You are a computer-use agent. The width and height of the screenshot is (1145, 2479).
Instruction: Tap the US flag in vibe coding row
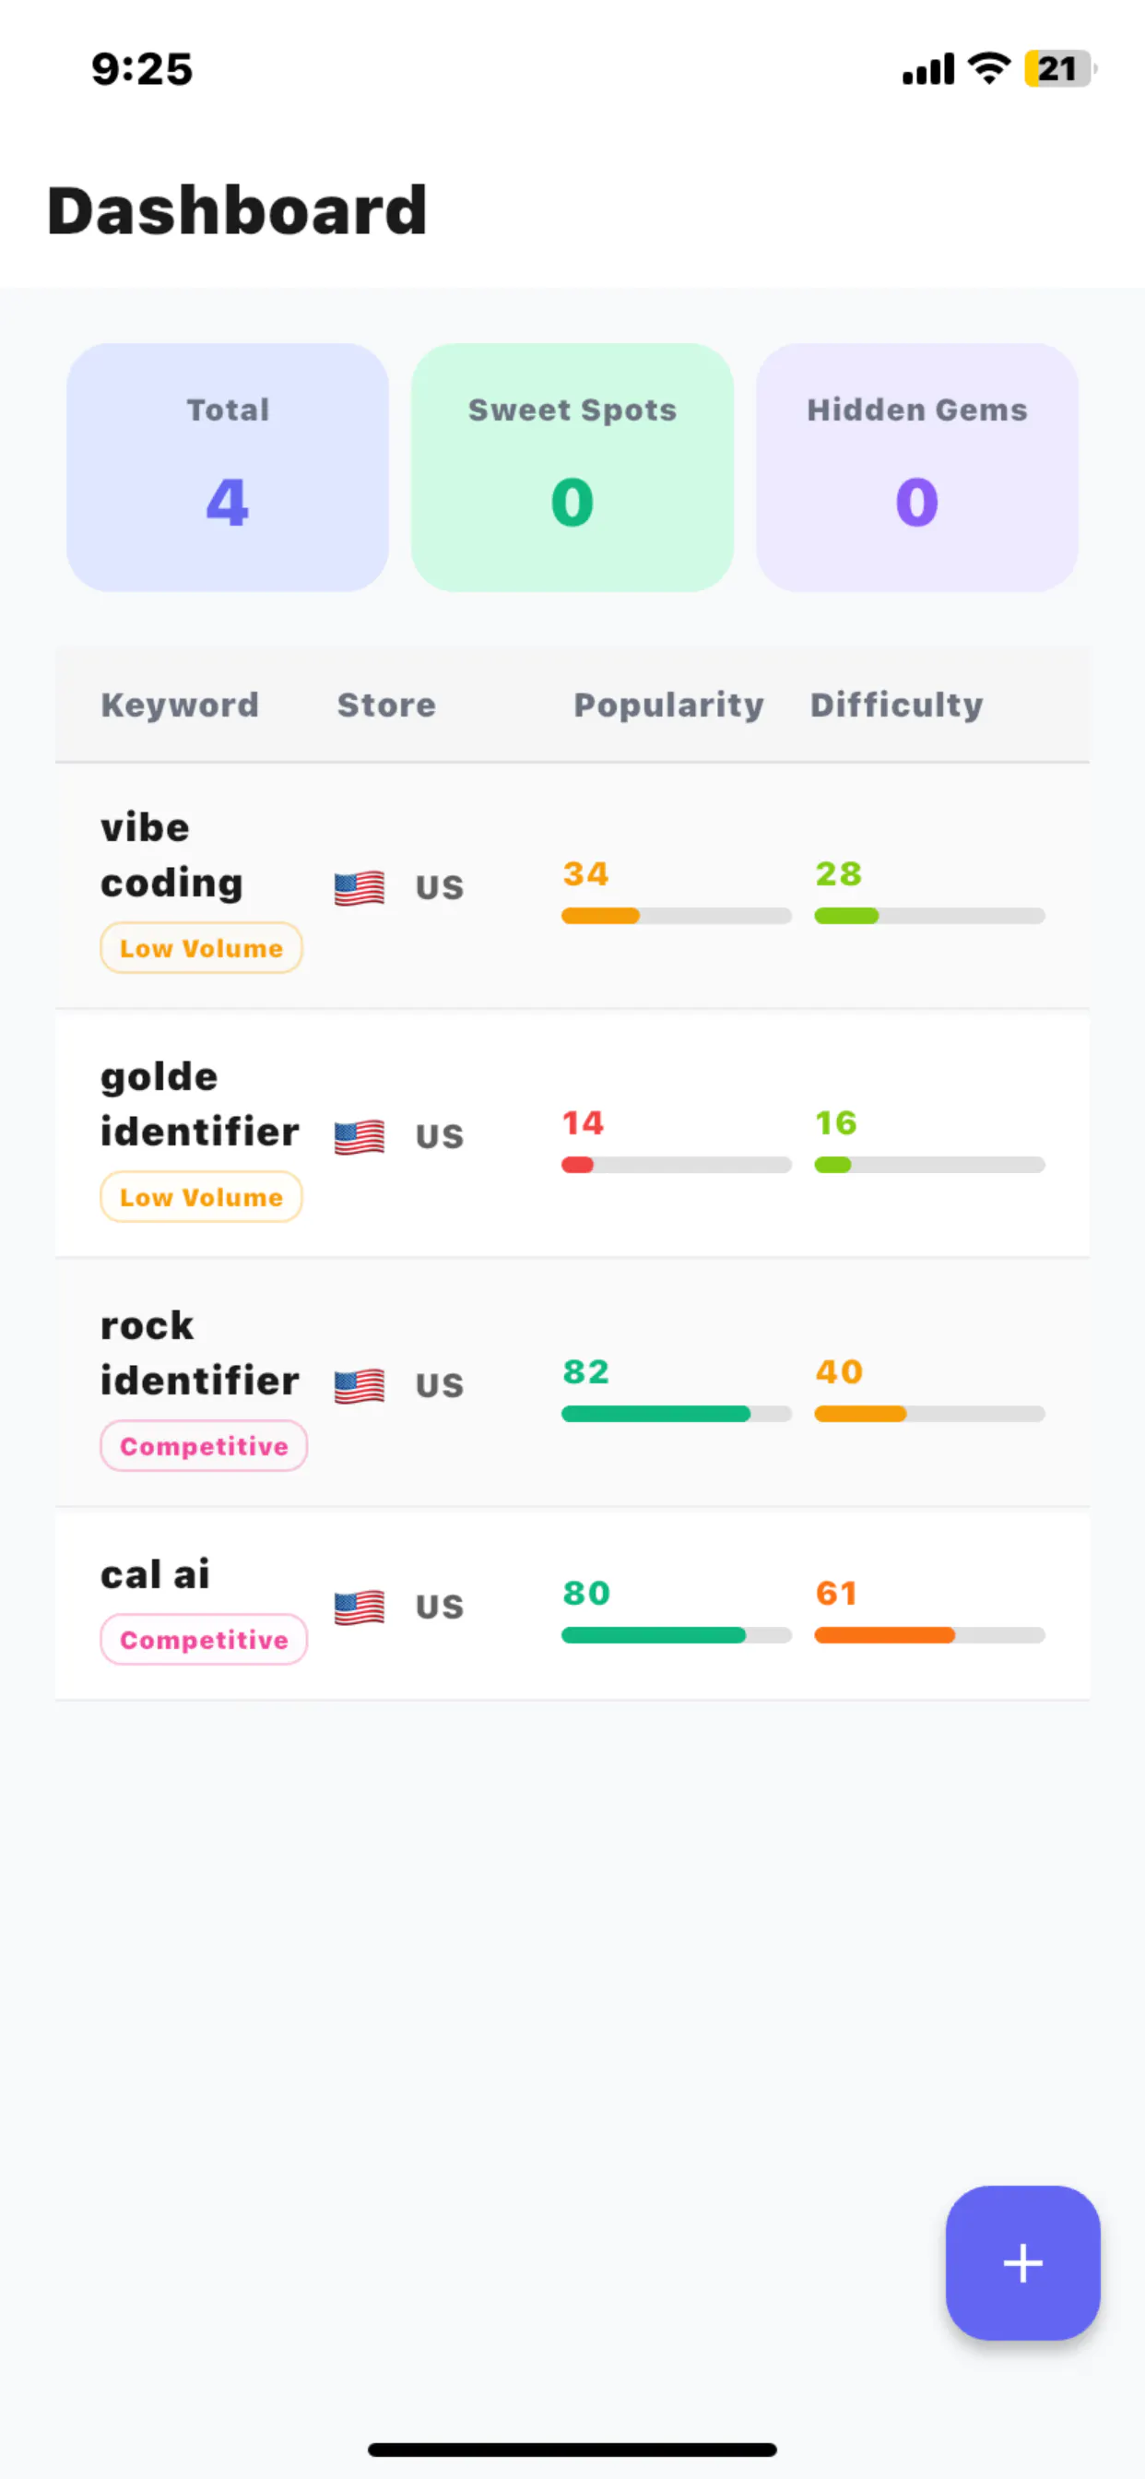(x=359, y=887)
